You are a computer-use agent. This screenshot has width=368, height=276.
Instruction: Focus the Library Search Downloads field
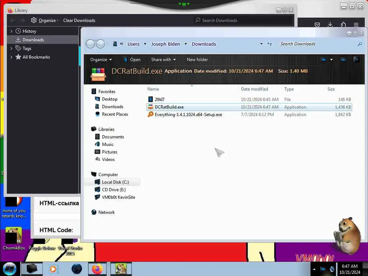(x=244, y=20)
